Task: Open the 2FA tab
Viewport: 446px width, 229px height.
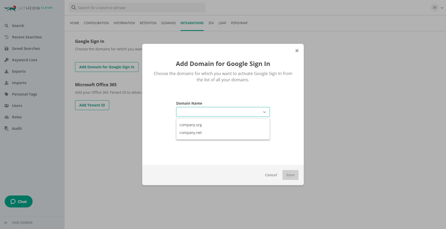Action: click(211, 23)
